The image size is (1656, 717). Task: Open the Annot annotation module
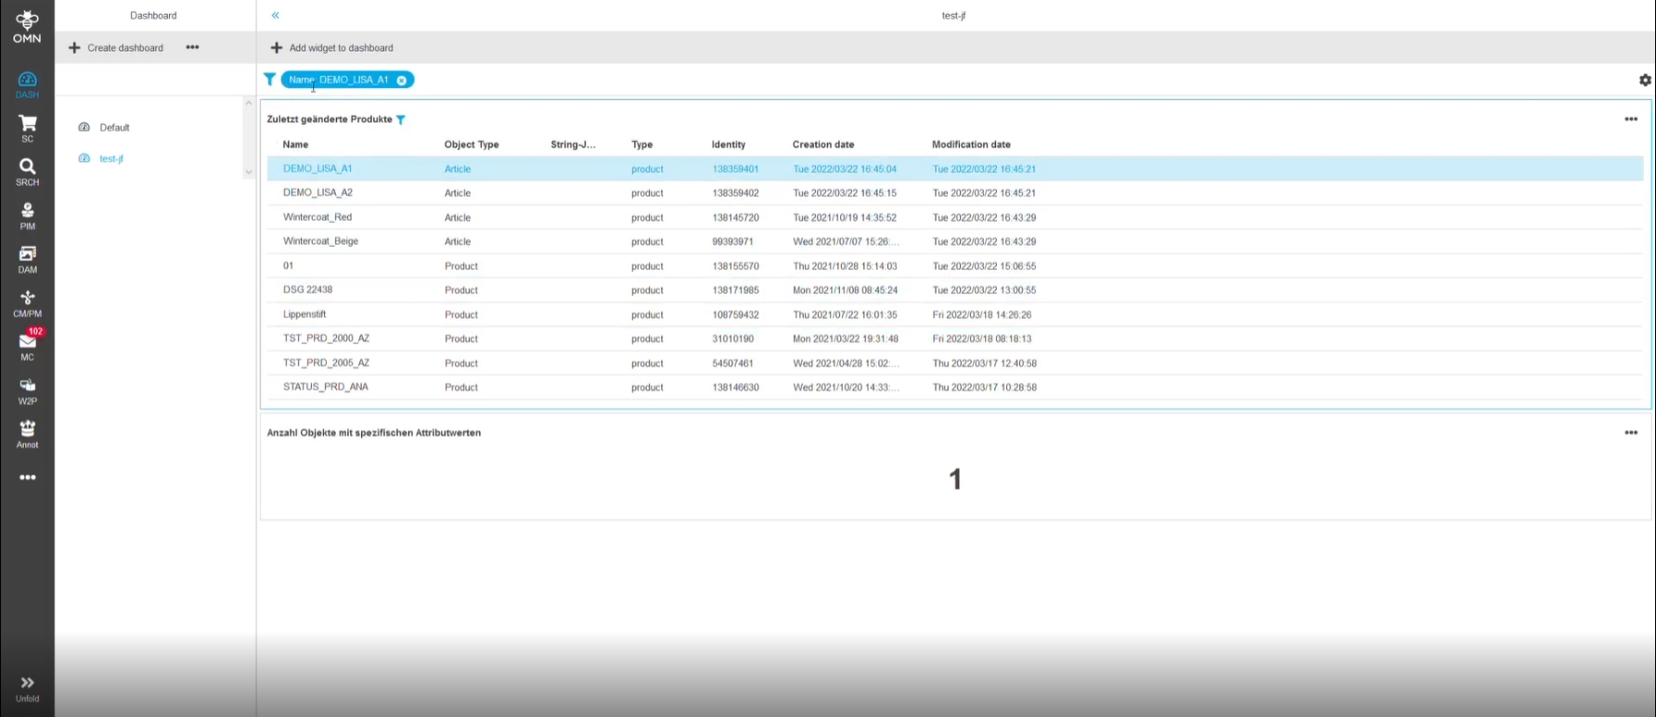(27, 433)
